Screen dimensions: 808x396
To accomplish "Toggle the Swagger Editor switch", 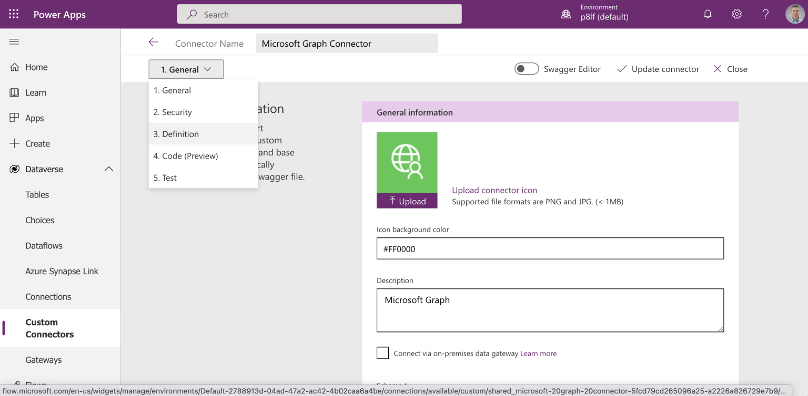I will [x=527, y=69].
